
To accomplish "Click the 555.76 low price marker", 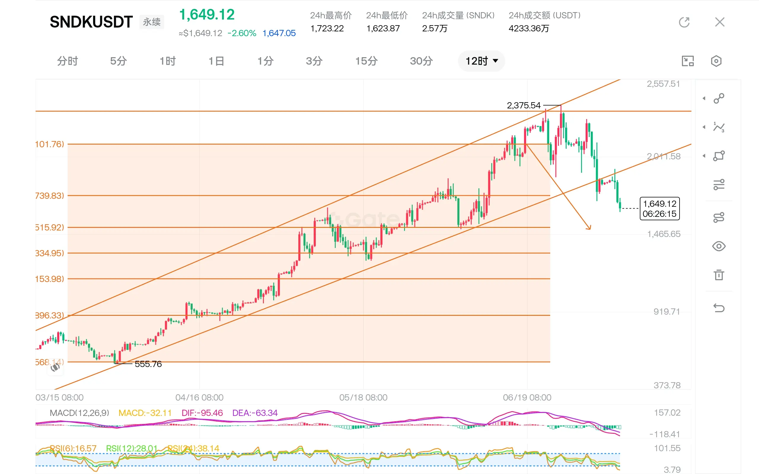I will pos(148,364).
